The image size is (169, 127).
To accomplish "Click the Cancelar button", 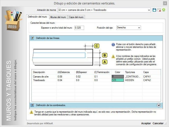I will tap(158, 123).
